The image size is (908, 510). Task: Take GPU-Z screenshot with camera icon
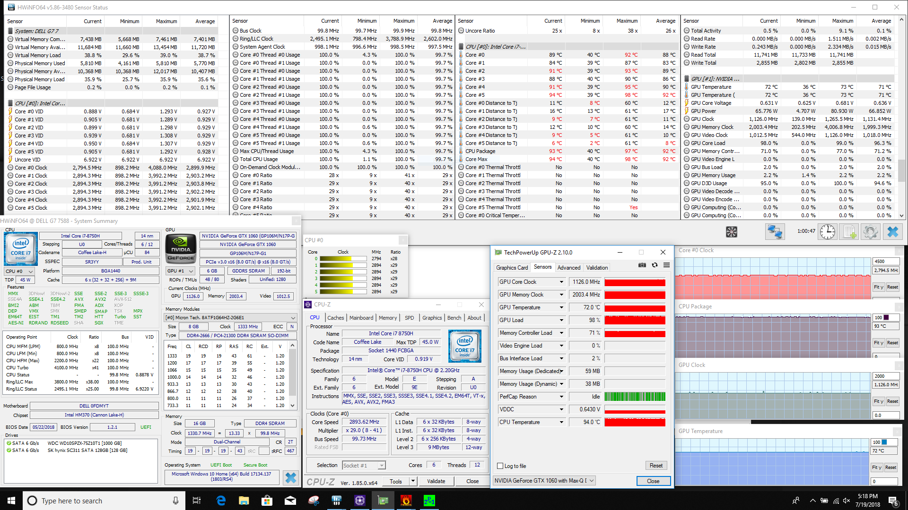tap(642, 265)
